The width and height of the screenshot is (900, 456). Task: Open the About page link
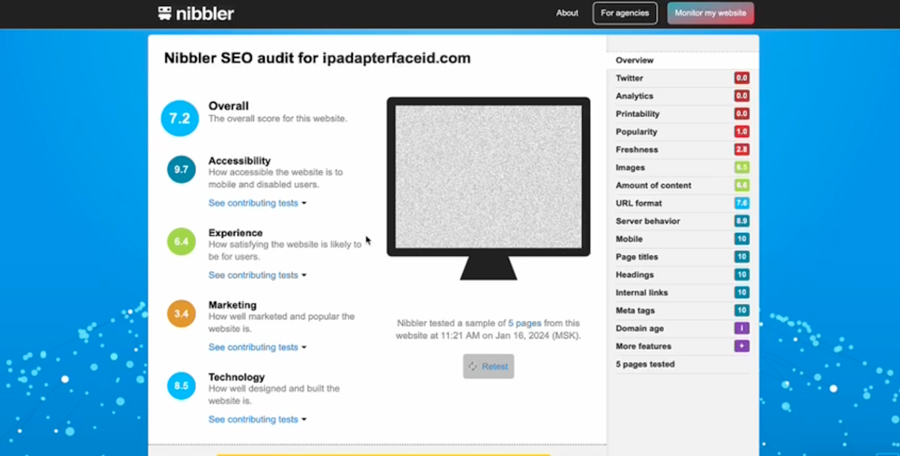click(x=567, y=13)
